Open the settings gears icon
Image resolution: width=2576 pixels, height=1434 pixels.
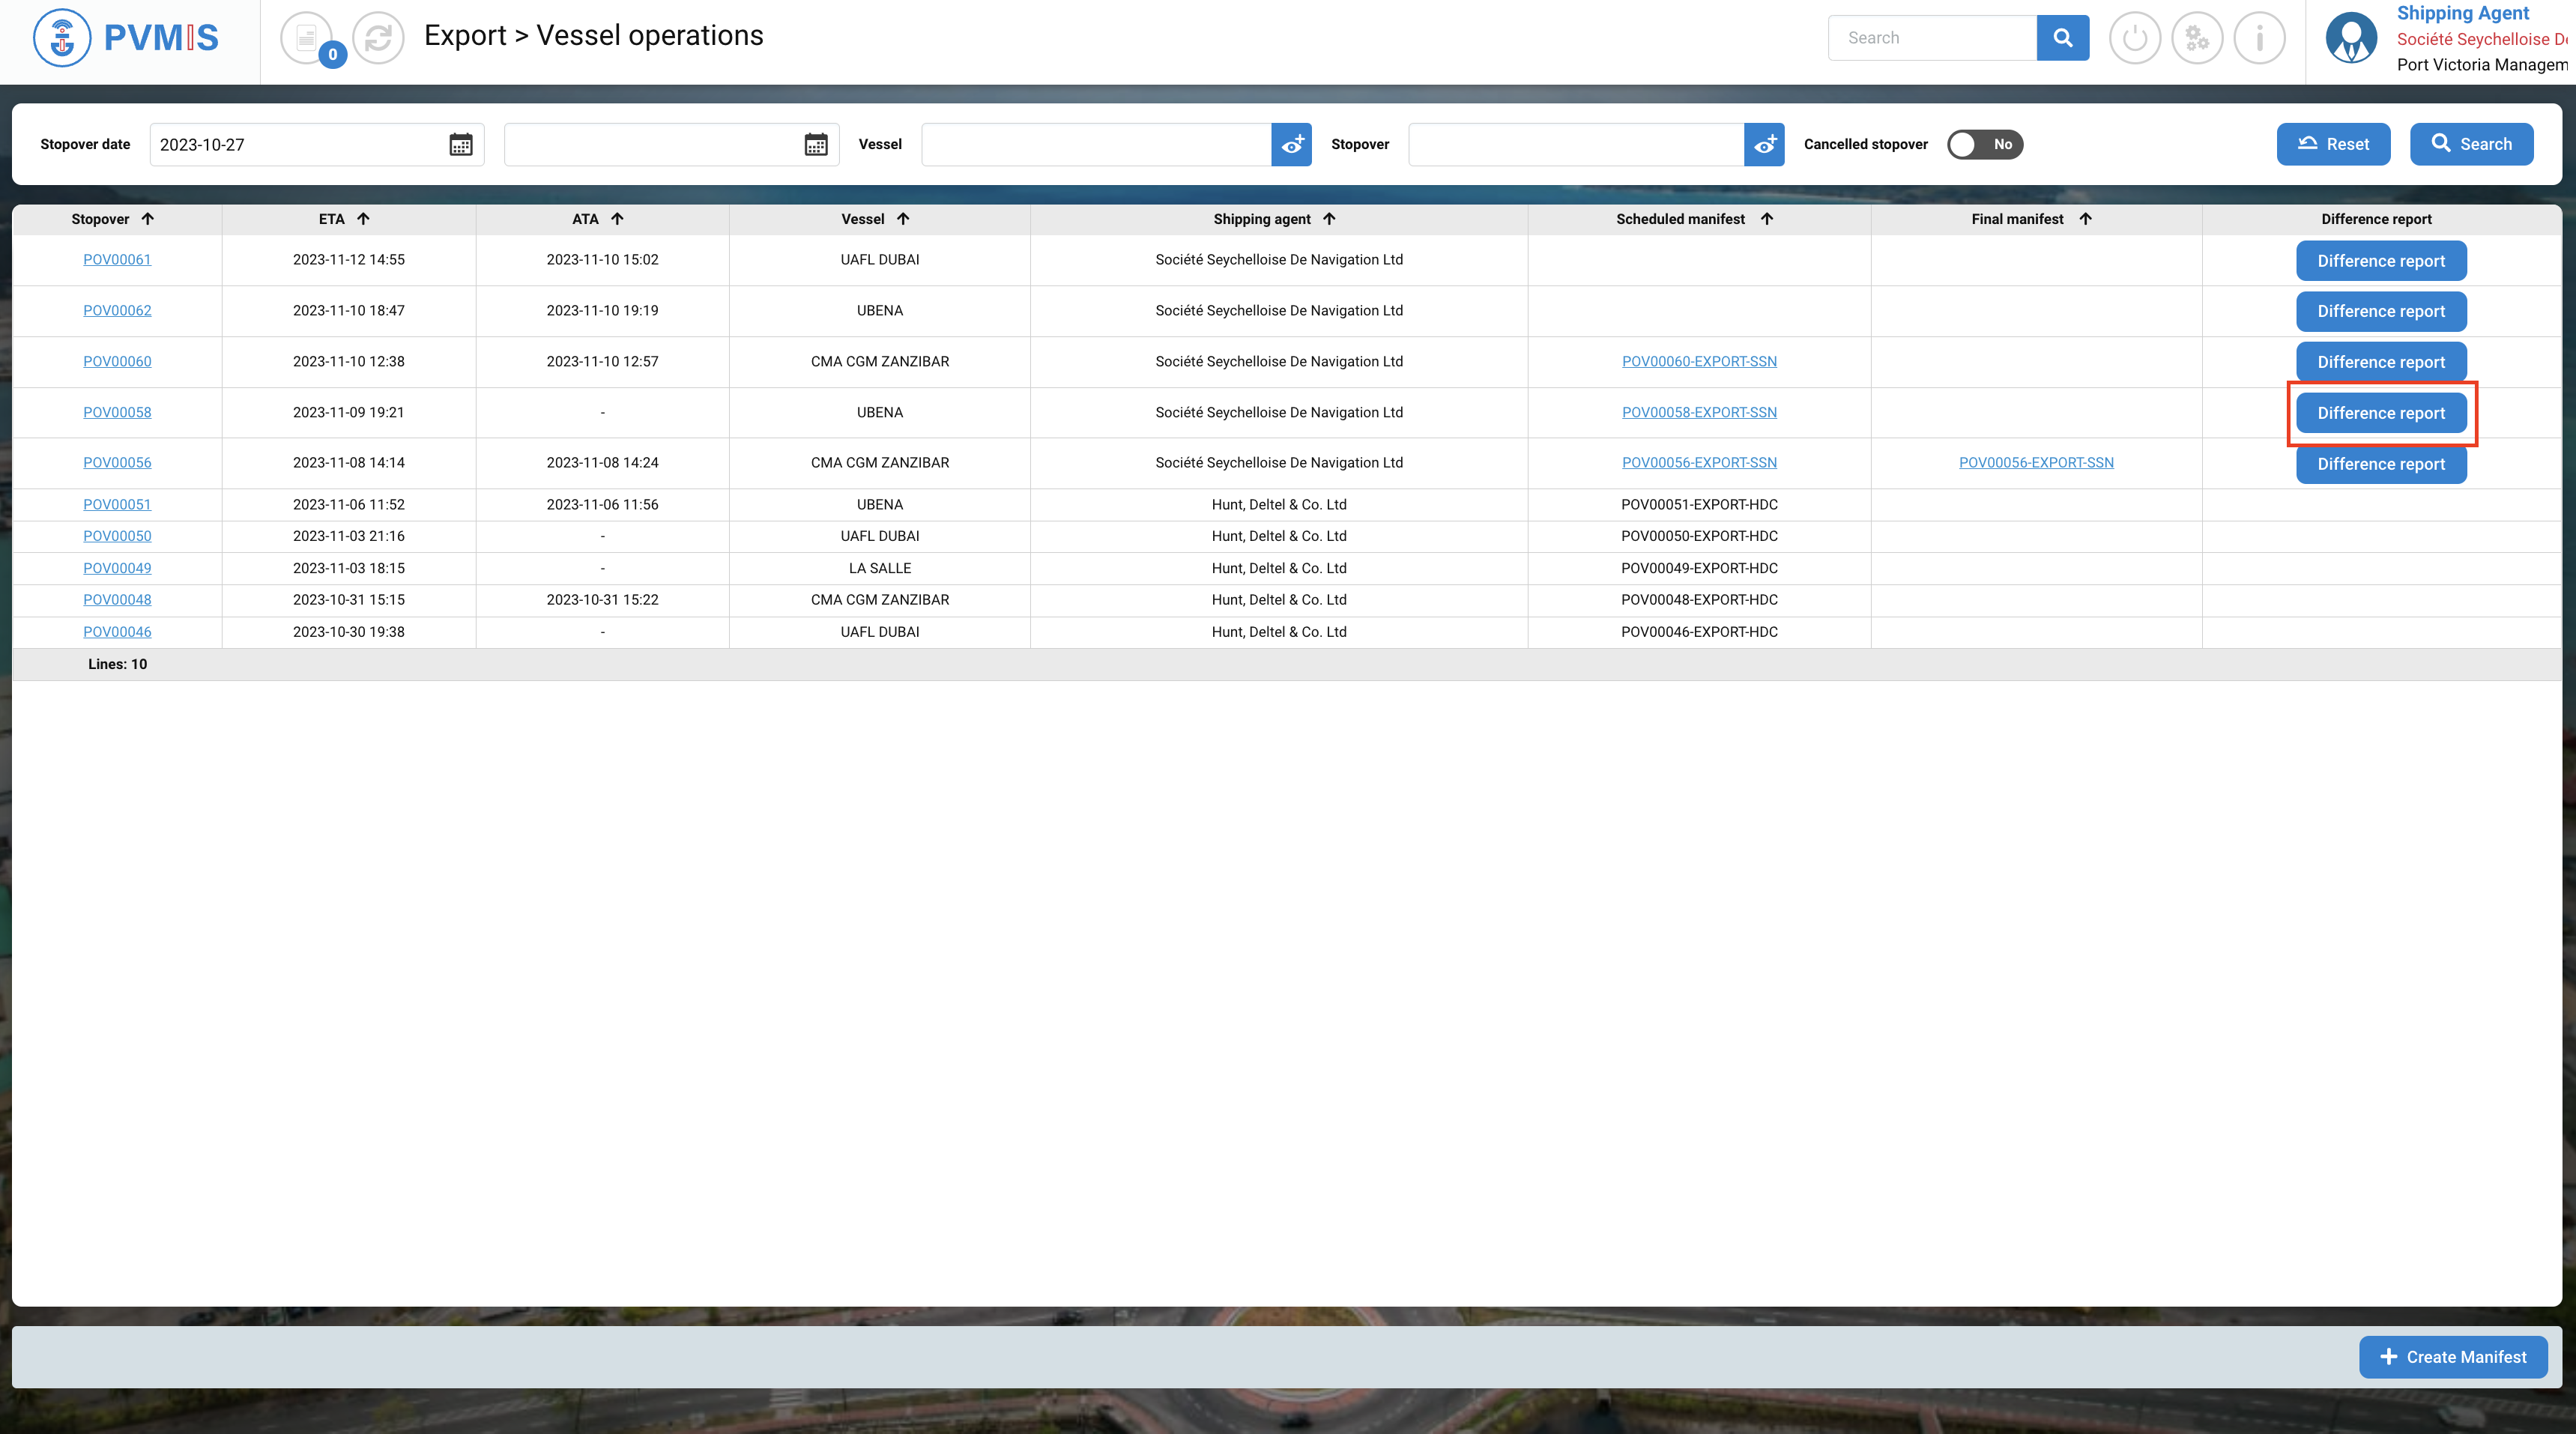coord(2197,38)
